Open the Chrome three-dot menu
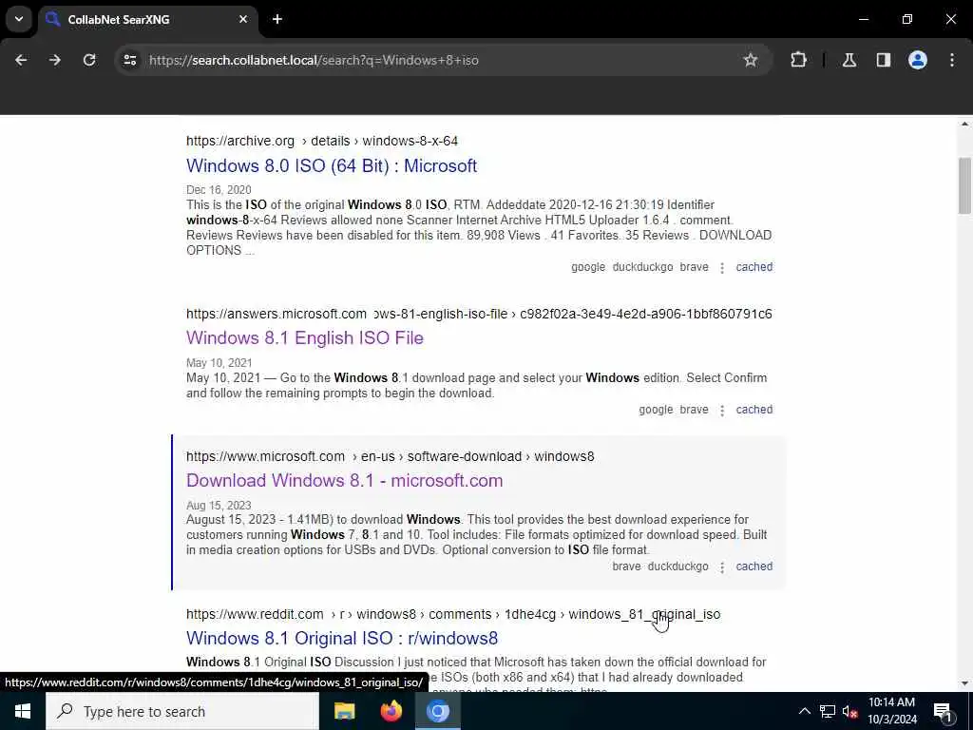 [x=952, y=60]
